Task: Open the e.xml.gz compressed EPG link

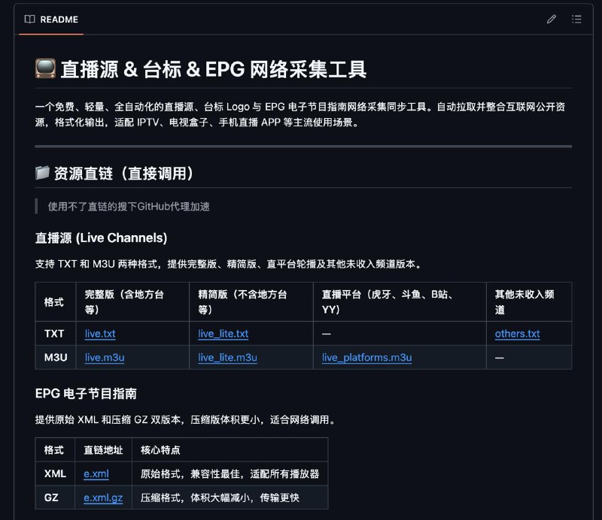Action: click(103, 497)
